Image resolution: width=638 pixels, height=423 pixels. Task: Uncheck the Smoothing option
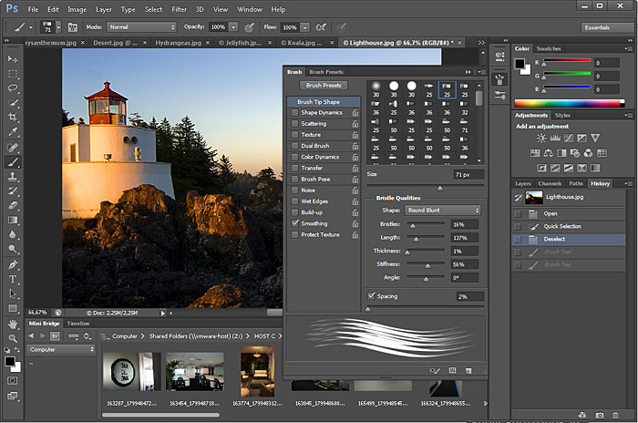294,223
